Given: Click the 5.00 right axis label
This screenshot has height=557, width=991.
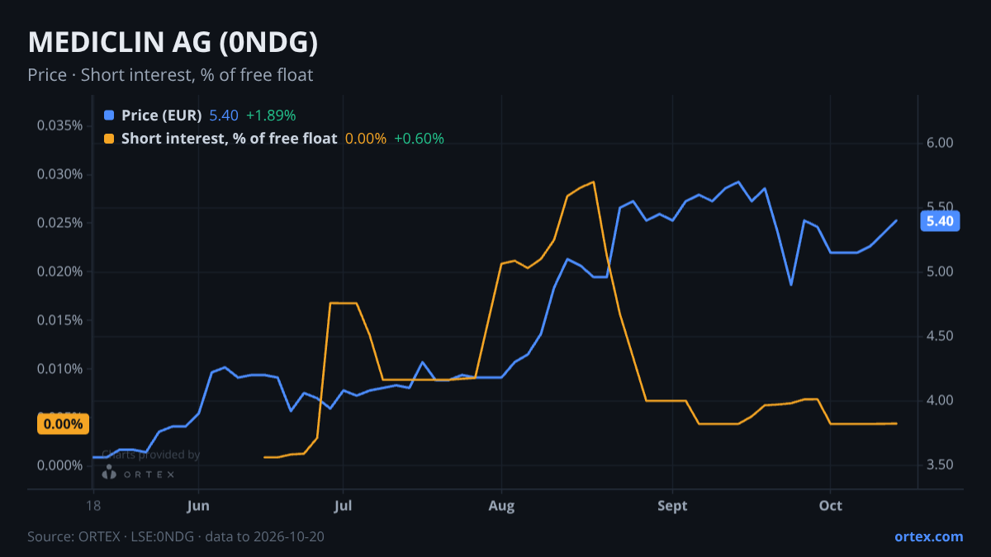Looking at the screenshot, I should pyautogui.click(x=941, y=271).
